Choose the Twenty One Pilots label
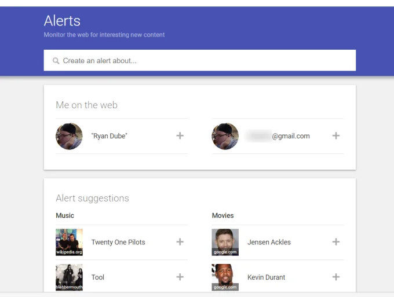The width and height of the screenshot is (394, 297). tap(118, 242)
